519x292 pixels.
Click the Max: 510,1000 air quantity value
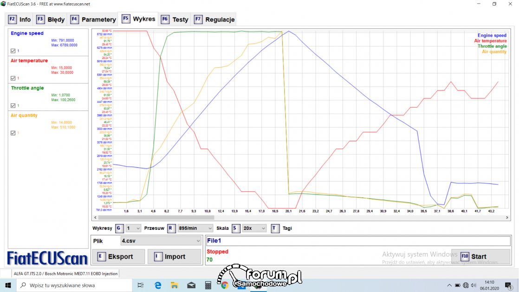click(x=63, y=127)
